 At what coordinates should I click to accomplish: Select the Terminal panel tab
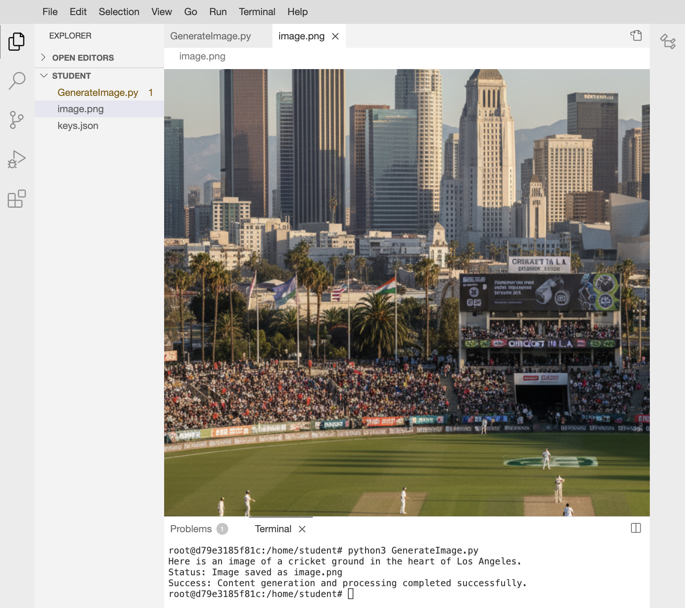coord(273,529)
